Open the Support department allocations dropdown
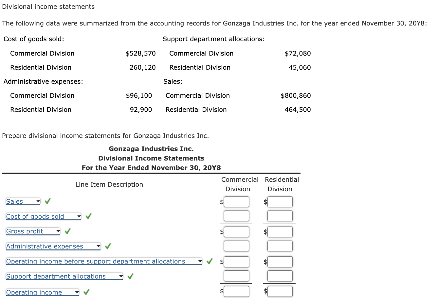438x306 pixels. point(64,276)
